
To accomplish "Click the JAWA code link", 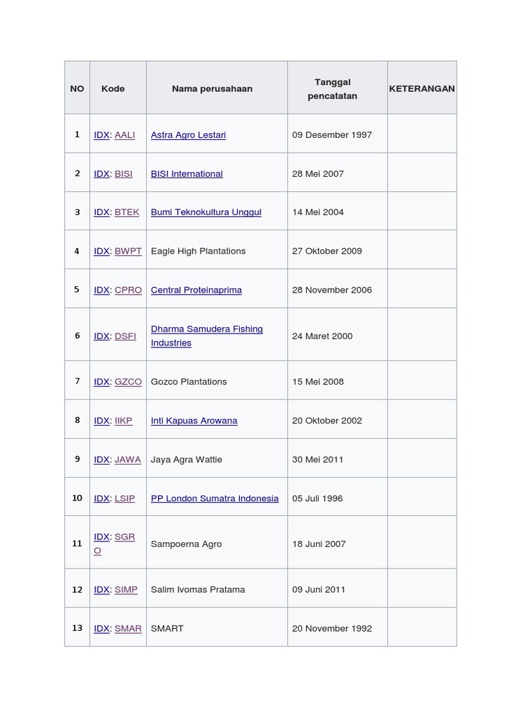I will click(127, 460).
